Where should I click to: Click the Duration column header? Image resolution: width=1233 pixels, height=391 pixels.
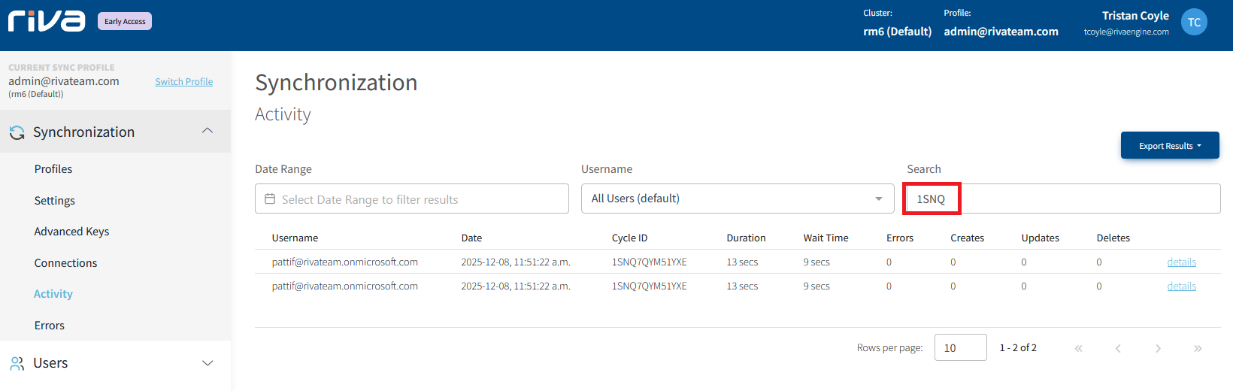[x=746, y=238]
